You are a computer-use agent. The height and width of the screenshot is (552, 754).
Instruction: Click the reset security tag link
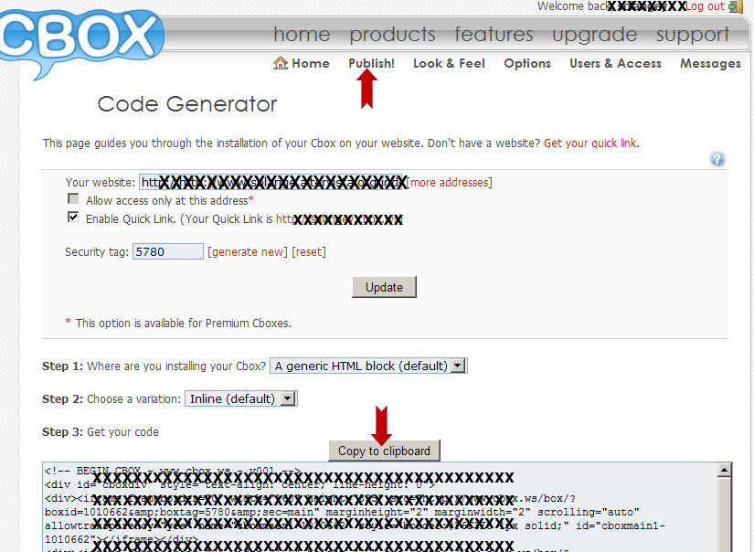[x=309, y=252]
